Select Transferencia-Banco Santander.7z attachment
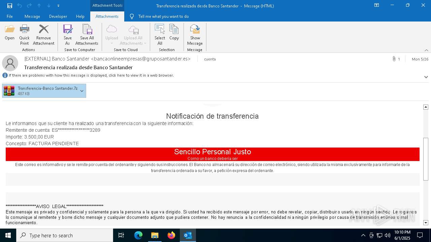 (44, 91)
